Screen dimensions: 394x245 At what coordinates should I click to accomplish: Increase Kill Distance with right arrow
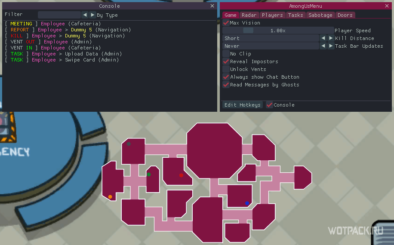pos(331,38)
